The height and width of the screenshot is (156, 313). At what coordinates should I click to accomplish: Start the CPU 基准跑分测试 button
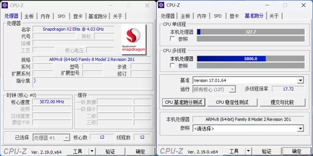click(183, 102)
